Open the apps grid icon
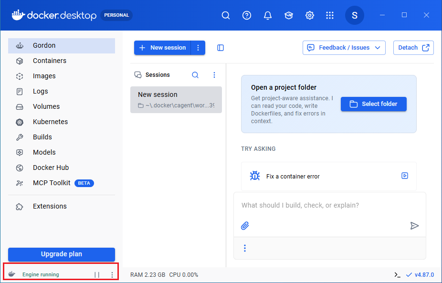This screenshot has width=442, height=283. click(x=329, y=15)
